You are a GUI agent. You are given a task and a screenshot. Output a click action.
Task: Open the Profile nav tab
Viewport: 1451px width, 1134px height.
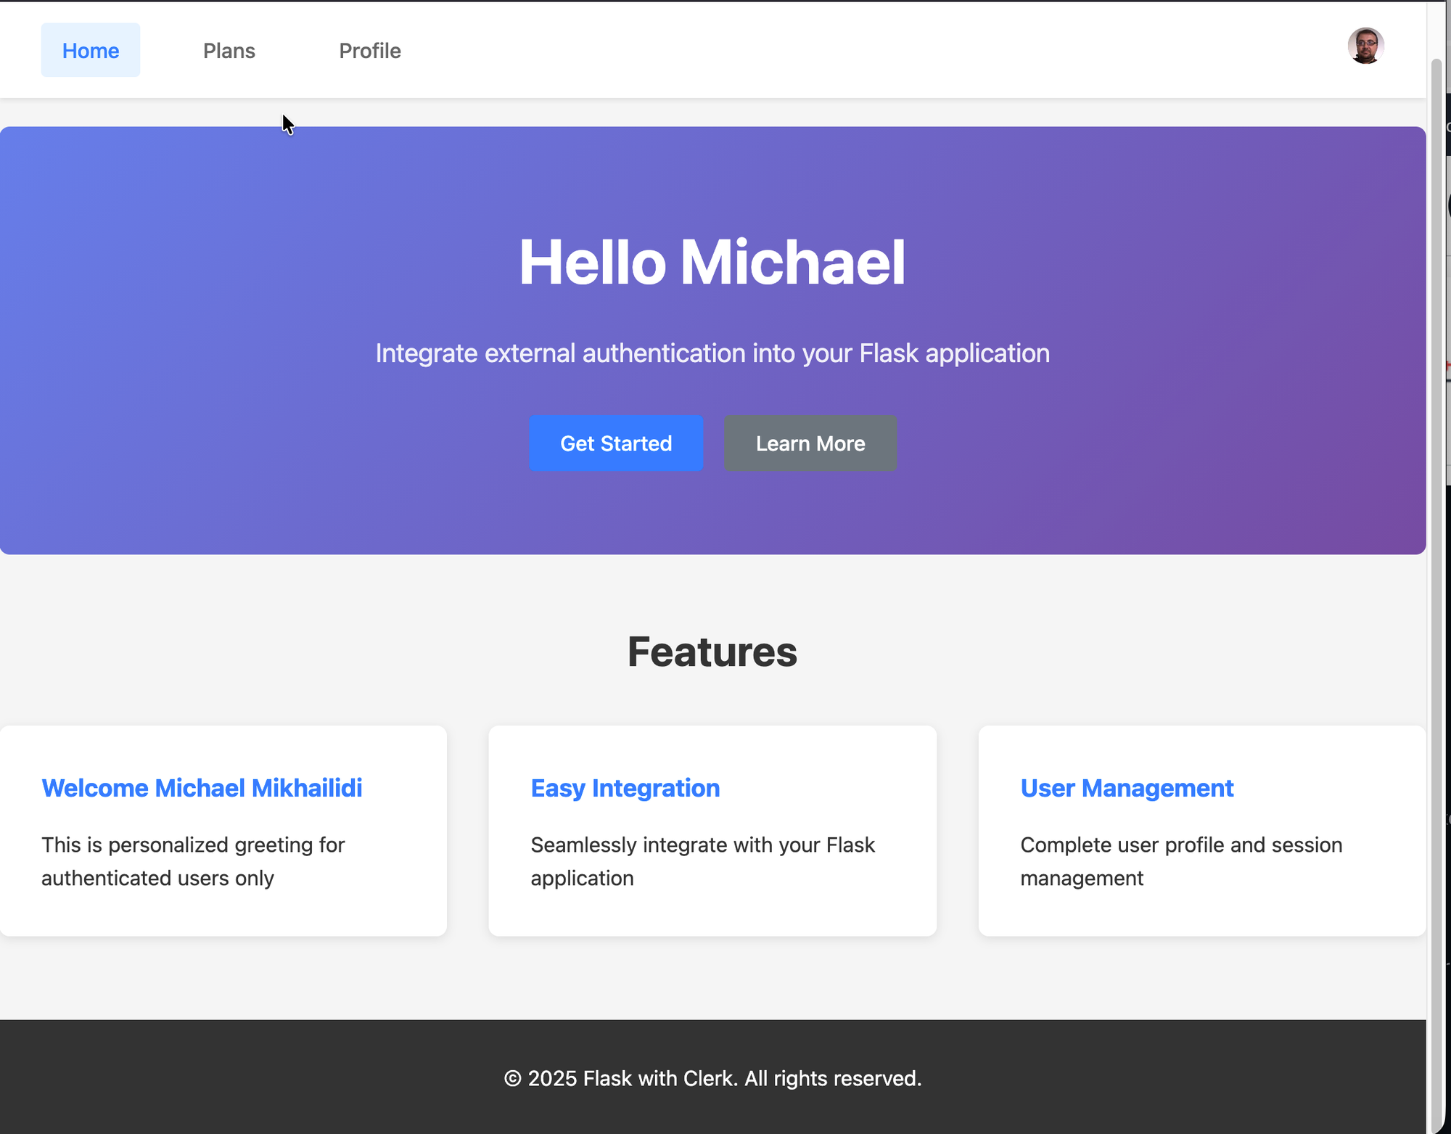(x=370, y=51)
